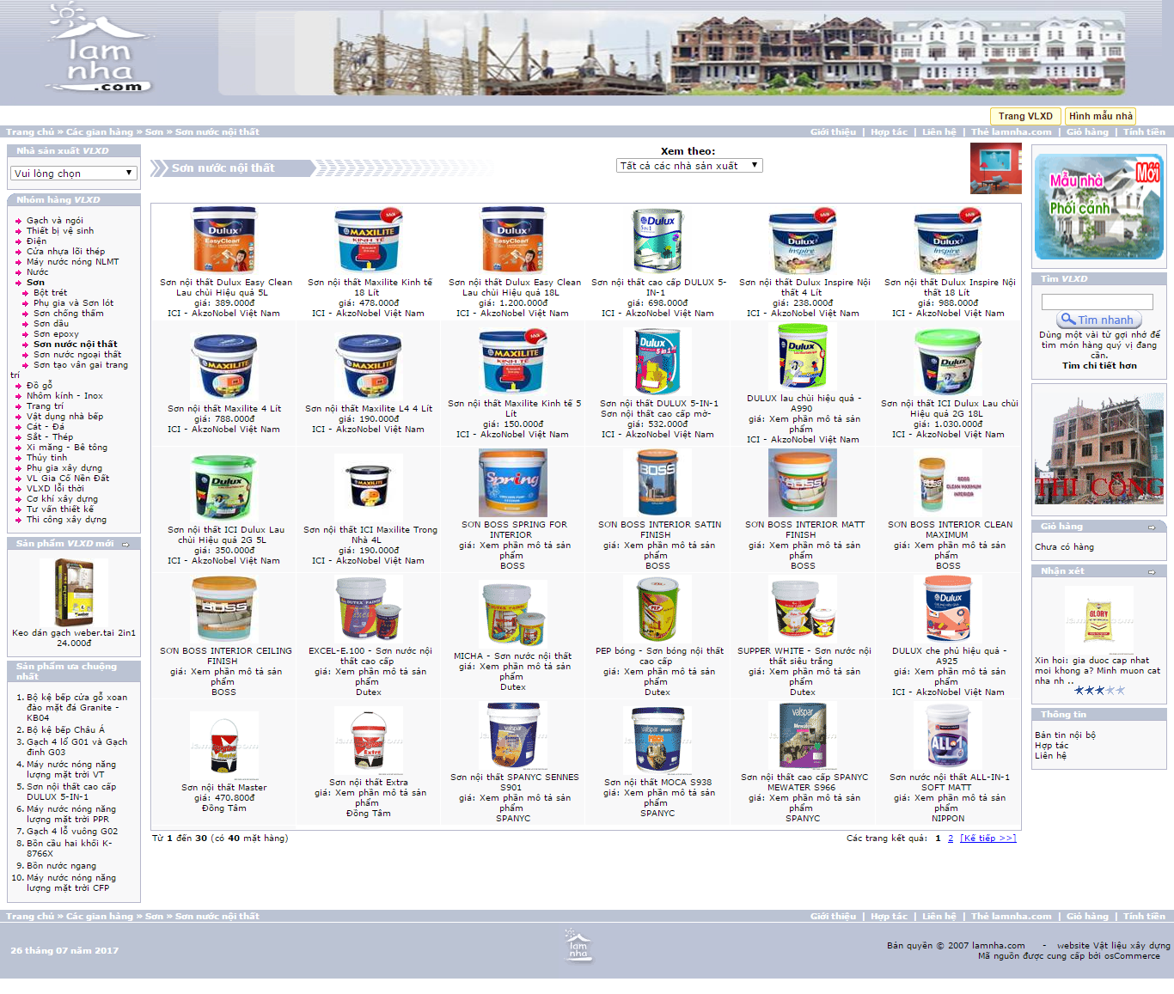The width and height of the screenshot is (1174, 994).
Task: Open the Trang VLXD tab
Action: 1024,116
